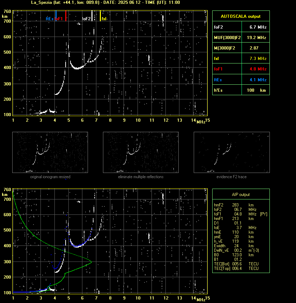
Task: Click the 'original ionogram resized' thumbnail
Action: coord(50,152)
